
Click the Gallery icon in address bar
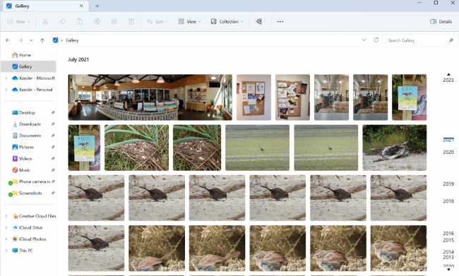pos(55,40)
